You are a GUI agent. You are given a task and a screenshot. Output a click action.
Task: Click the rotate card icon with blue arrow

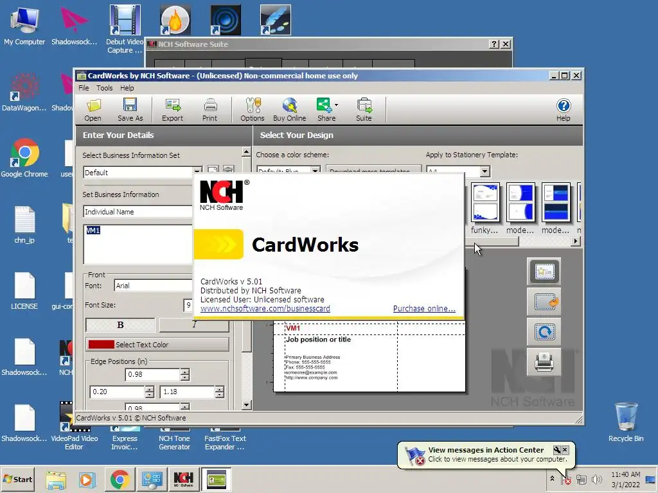pyautogui.click(x=544, y=332)
